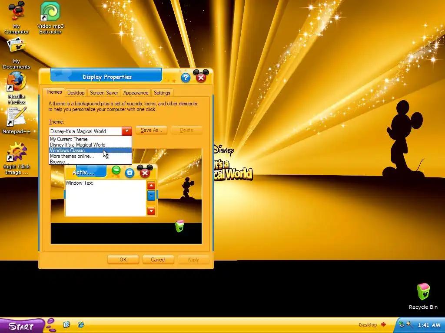
Task: Open the My Documents desktop icon
Action: (x=17, y=53)
